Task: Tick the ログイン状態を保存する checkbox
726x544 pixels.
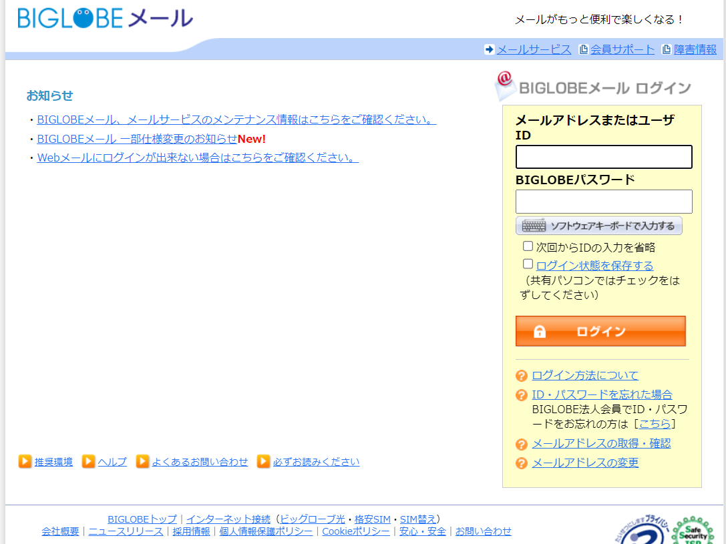Action: click(528, 264)
